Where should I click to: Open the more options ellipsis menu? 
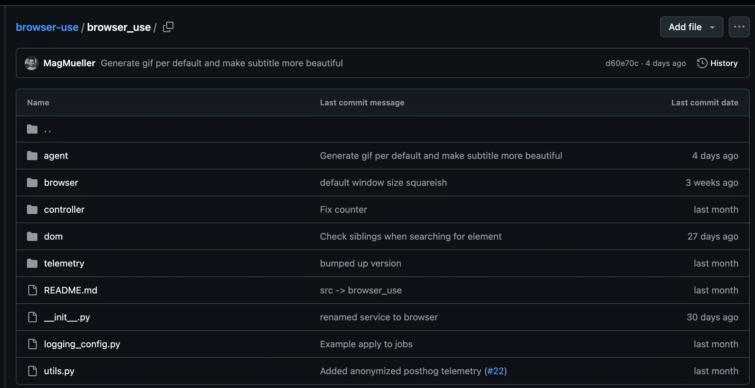pos(739,27)
